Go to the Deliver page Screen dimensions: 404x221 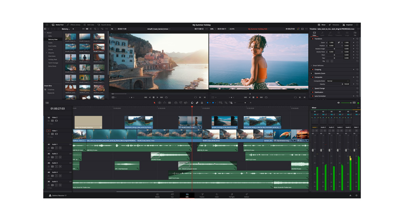click(246, 195)
